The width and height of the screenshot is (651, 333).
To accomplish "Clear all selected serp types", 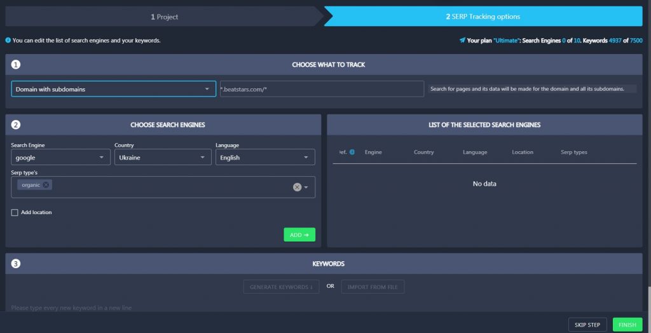I will 297,187.
